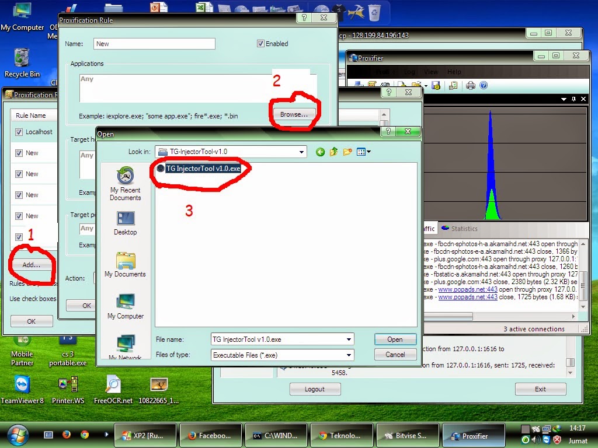Viewport: 598px width, 448px height.
Task: Open FreeOCR.net desktop icon
Action: point(113,388)
